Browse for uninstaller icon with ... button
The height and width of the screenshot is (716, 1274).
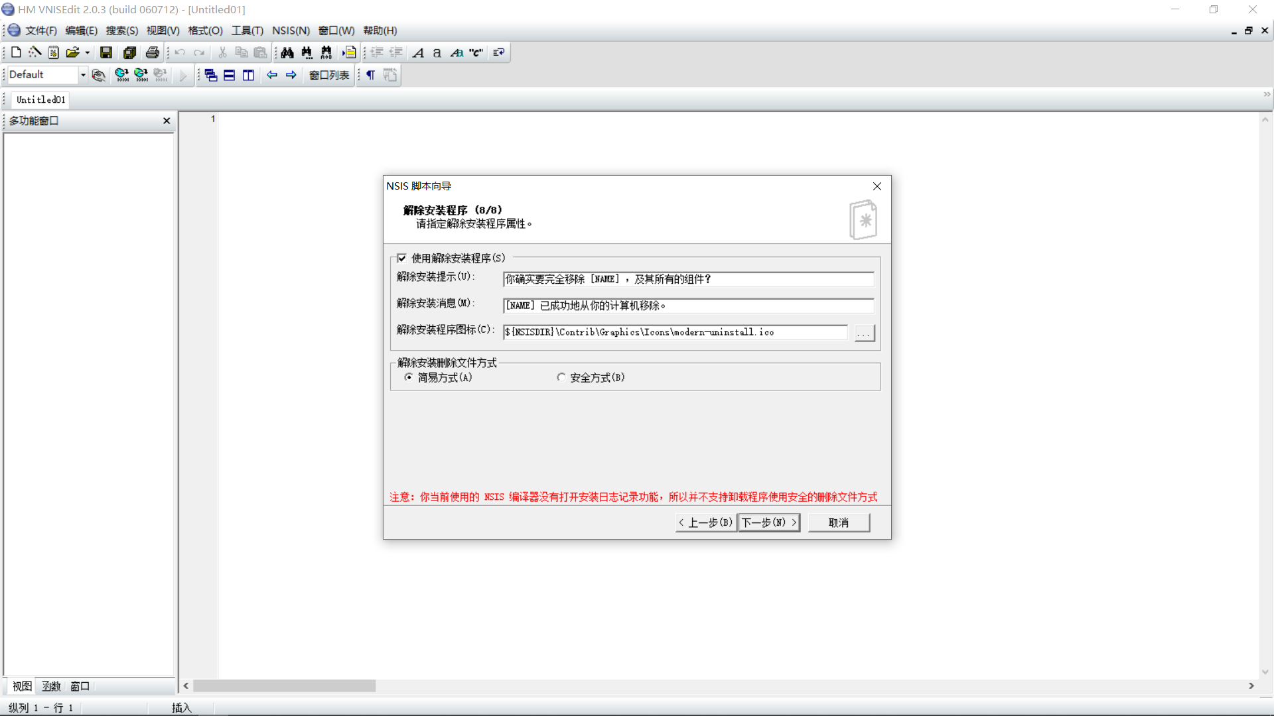[864, 333]
